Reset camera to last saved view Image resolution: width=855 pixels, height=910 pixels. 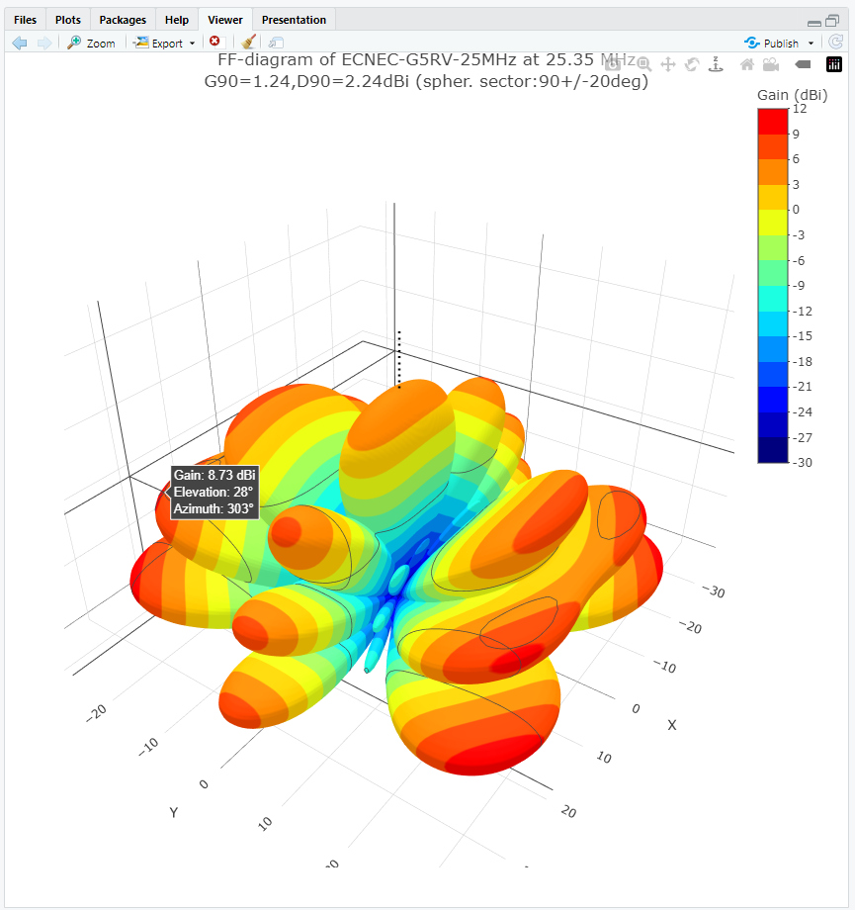pyautogui.click(x=771, y=64)
